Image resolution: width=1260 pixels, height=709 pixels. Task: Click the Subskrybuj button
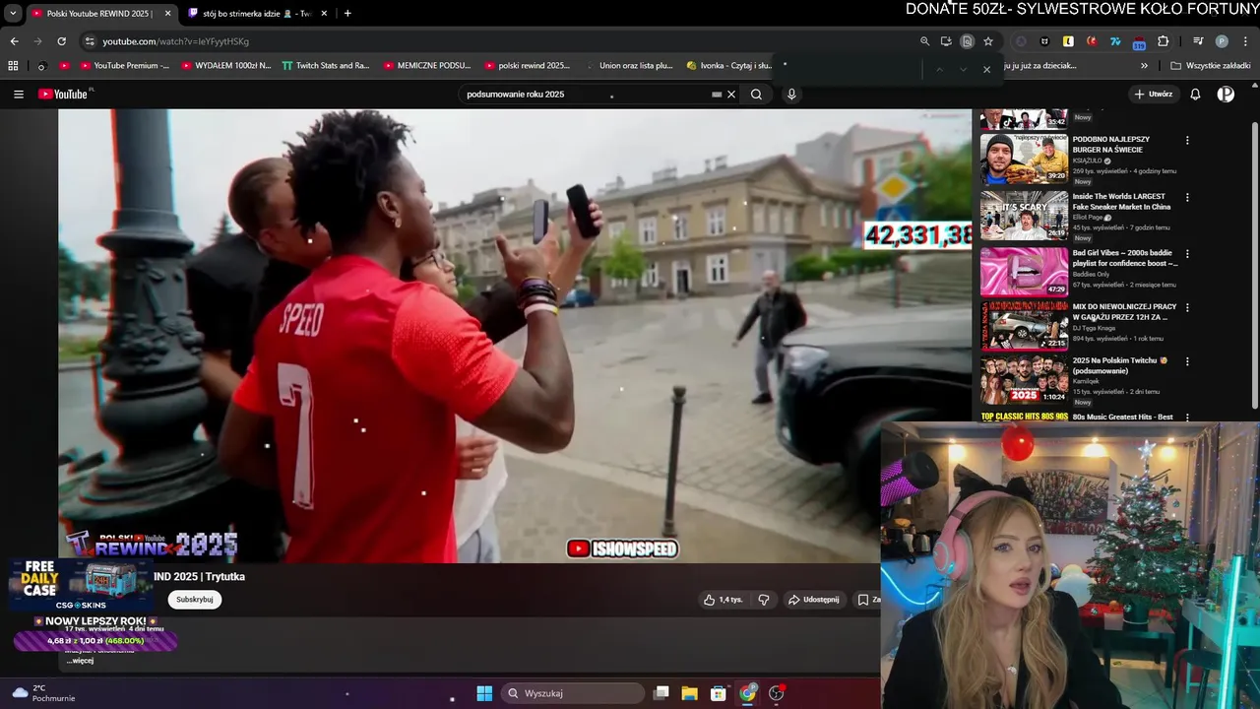(x=195, y=600)
